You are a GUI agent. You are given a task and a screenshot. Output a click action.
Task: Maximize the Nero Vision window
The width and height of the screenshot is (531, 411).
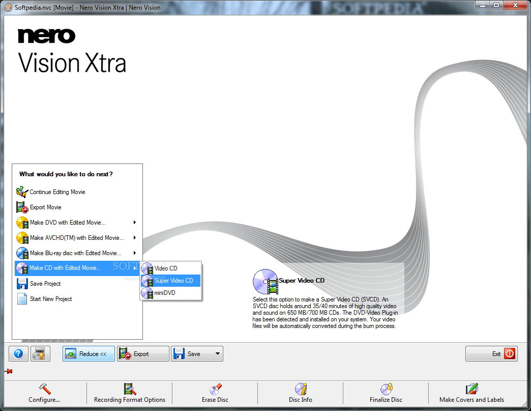pos(496,6)
